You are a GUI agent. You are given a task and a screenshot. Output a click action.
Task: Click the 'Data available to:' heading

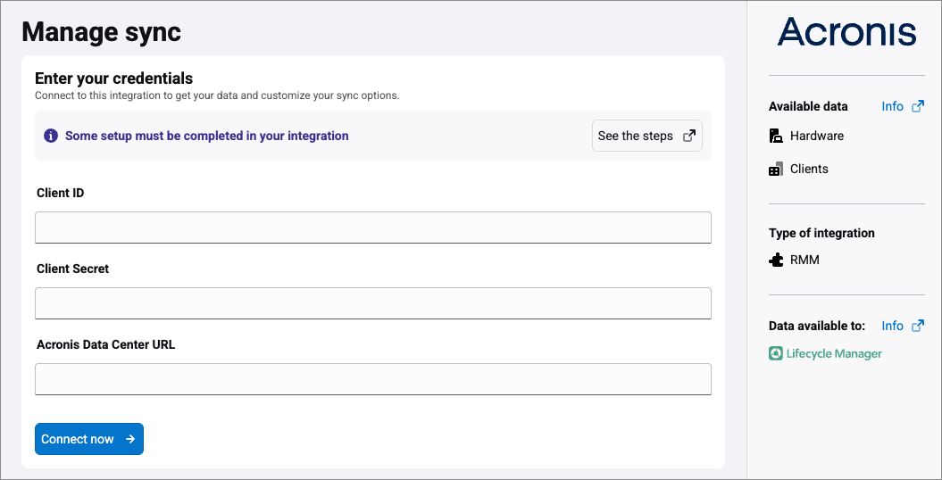817,326
